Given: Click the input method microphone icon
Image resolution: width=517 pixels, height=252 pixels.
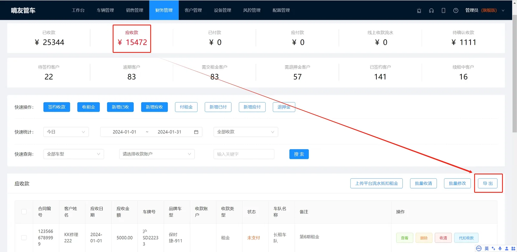Looking at the screenshot, I should tap(500, 248).
